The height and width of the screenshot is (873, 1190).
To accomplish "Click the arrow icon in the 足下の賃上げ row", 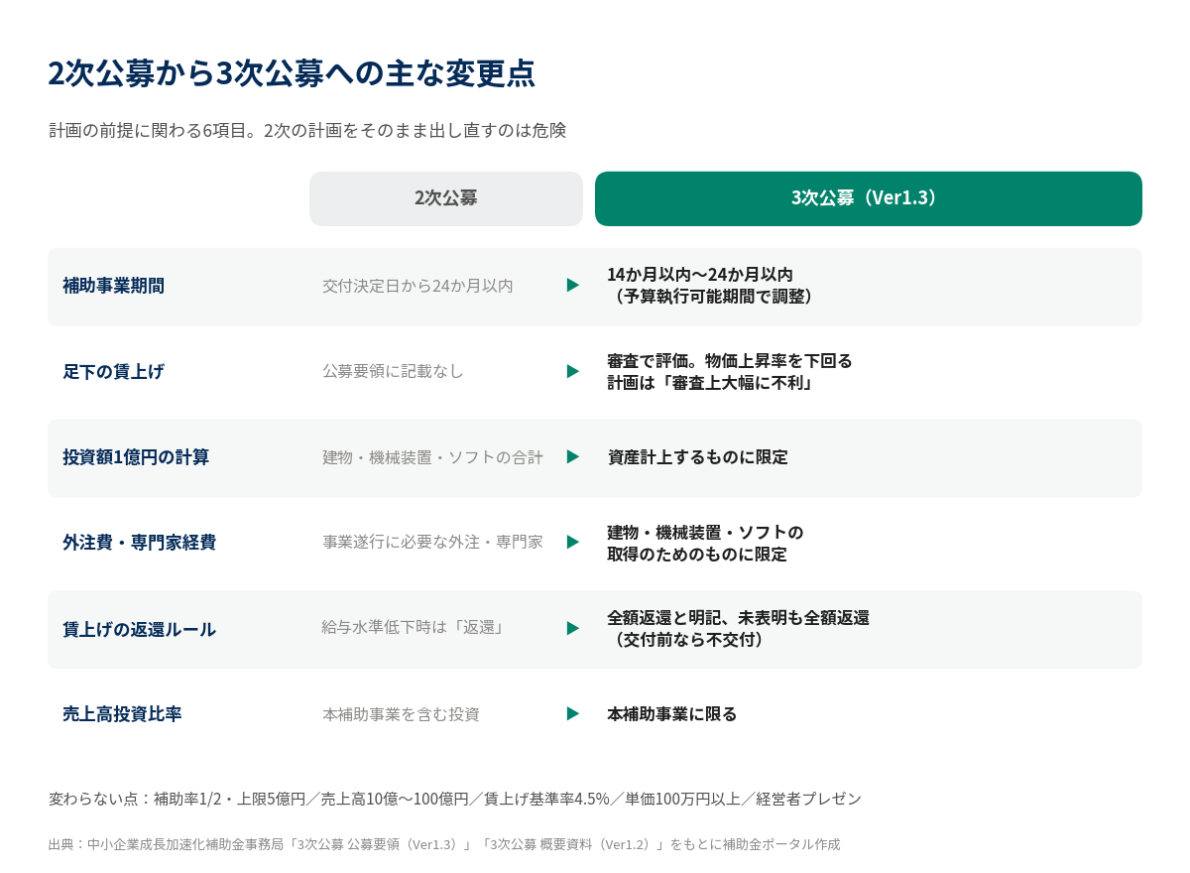I will click(x=572, y=371).
